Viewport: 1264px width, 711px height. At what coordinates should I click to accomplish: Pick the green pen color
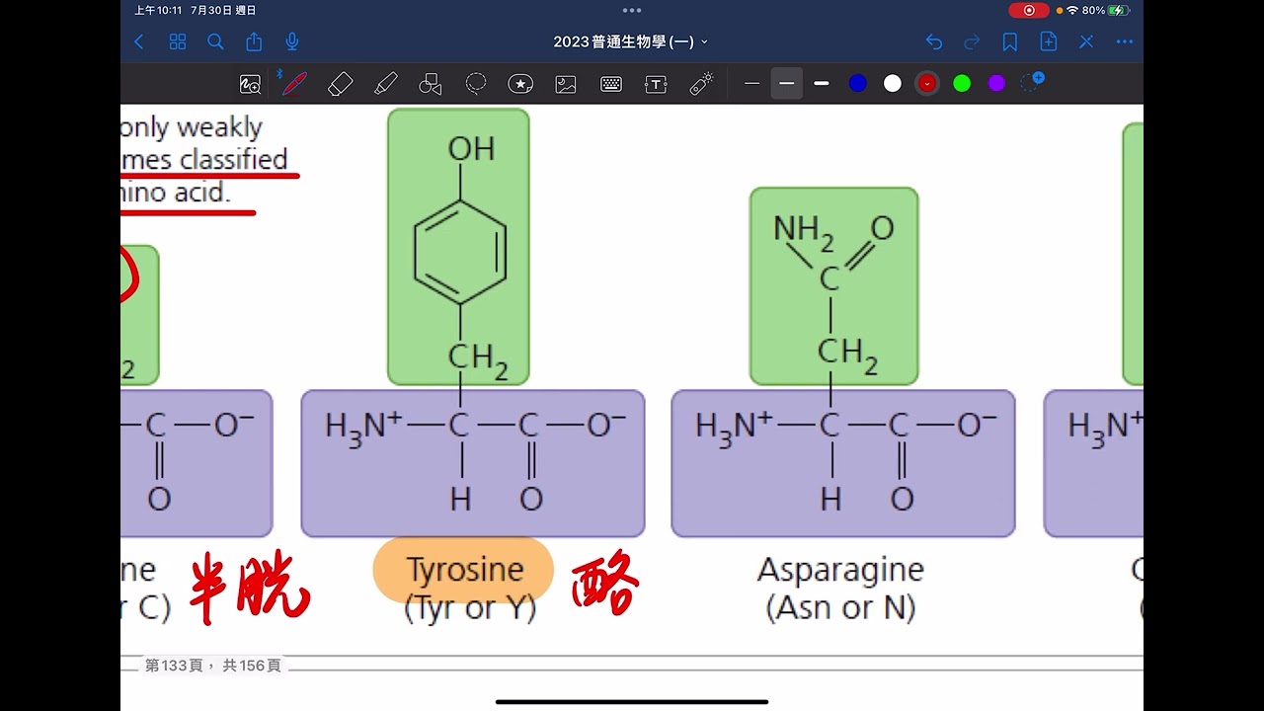tap(962, 84)
